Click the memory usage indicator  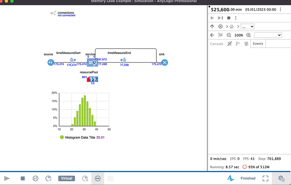[256, 167]
